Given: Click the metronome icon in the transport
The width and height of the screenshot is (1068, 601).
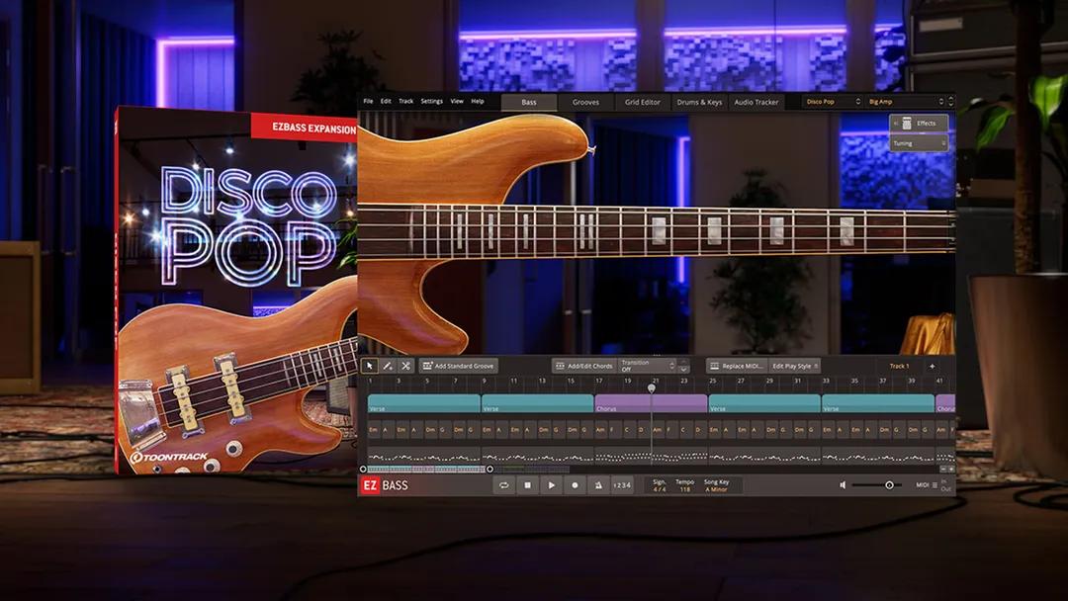Looking at the screenshot, I should pyautogui.click(x=598, y=485).
